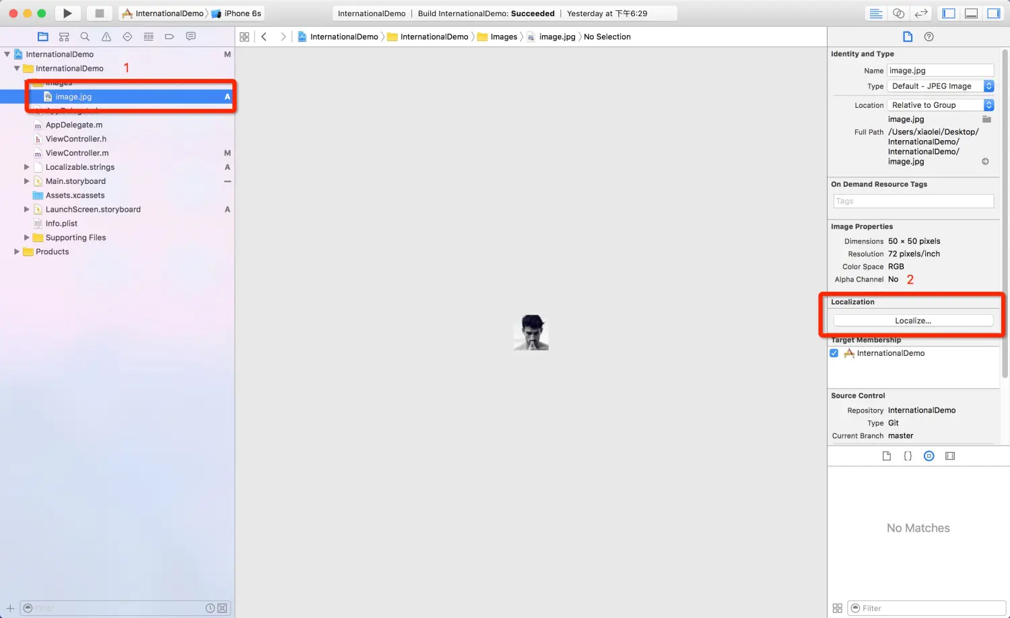Collapse the InternationalDemo group folder
The image size is (1010, 618).
click(17, 69)
